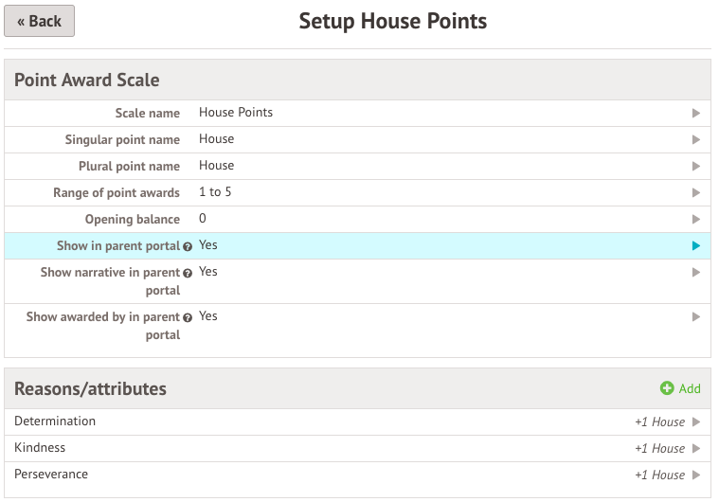Viewport: 719px width, 502px height.
Task: Open the Kindness reason entry
Action: pos(40,448)
